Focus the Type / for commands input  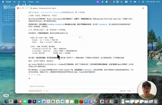coord(81,86)
